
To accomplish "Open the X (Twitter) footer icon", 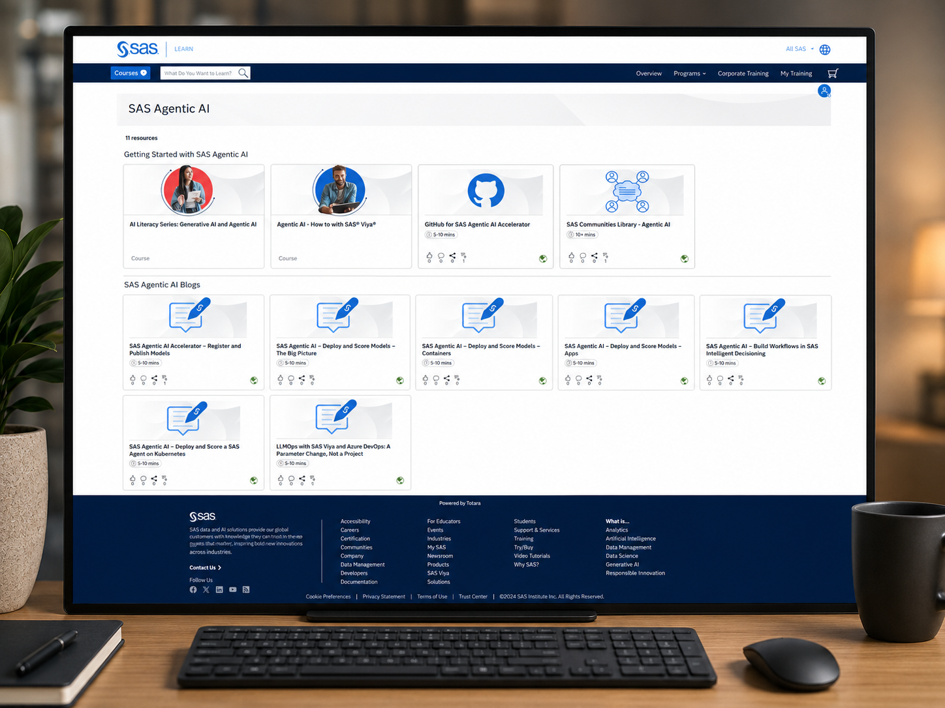I will 206,589.
